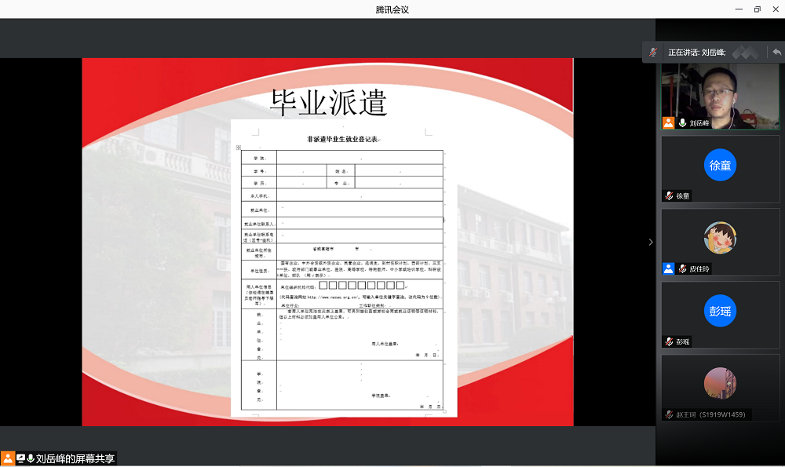Click the blue user icon beside 皮佳玲
This screenshot has width=785, height=467.
click(669, 268)
